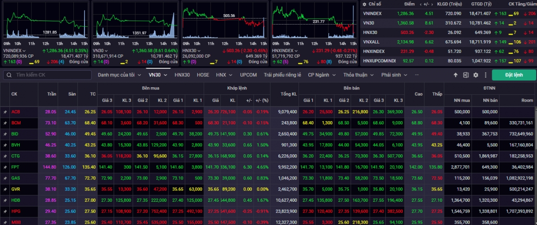Image resolution: width=537 pixels, height=225 pixels.
Task: Open the HNXINDEX intraday chart
Action: [314, 20]
